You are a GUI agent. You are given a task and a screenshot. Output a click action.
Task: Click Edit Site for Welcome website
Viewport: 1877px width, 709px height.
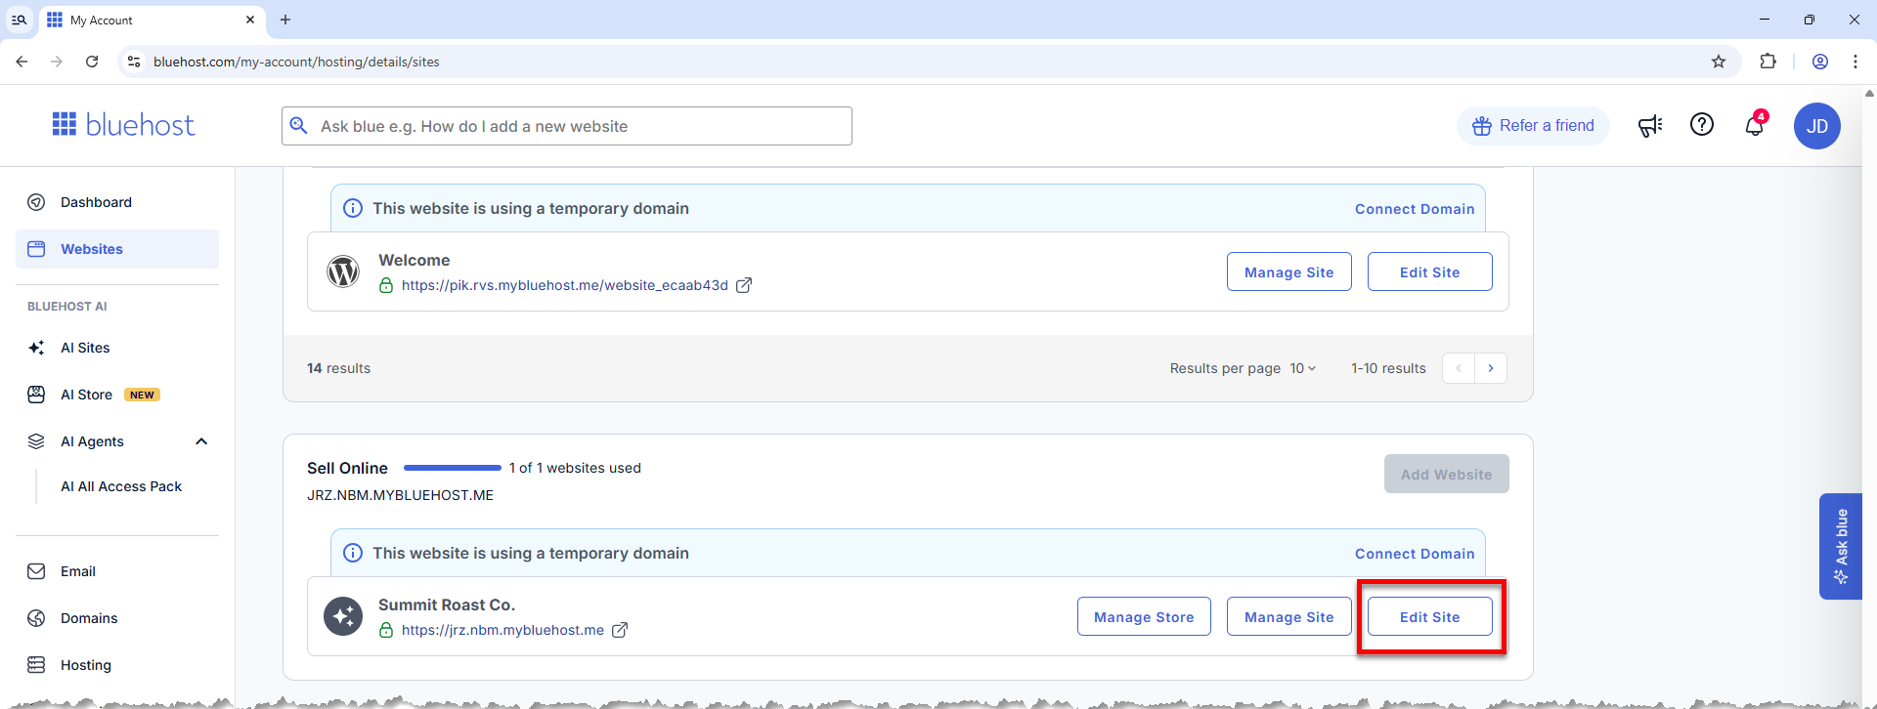point(1430,271)
